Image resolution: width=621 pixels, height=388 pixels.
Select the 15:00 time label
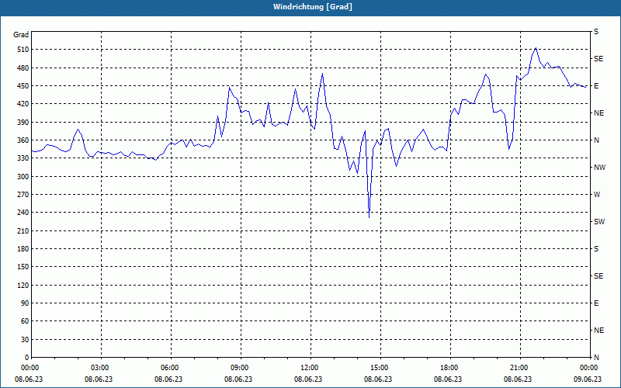(380, 368)
